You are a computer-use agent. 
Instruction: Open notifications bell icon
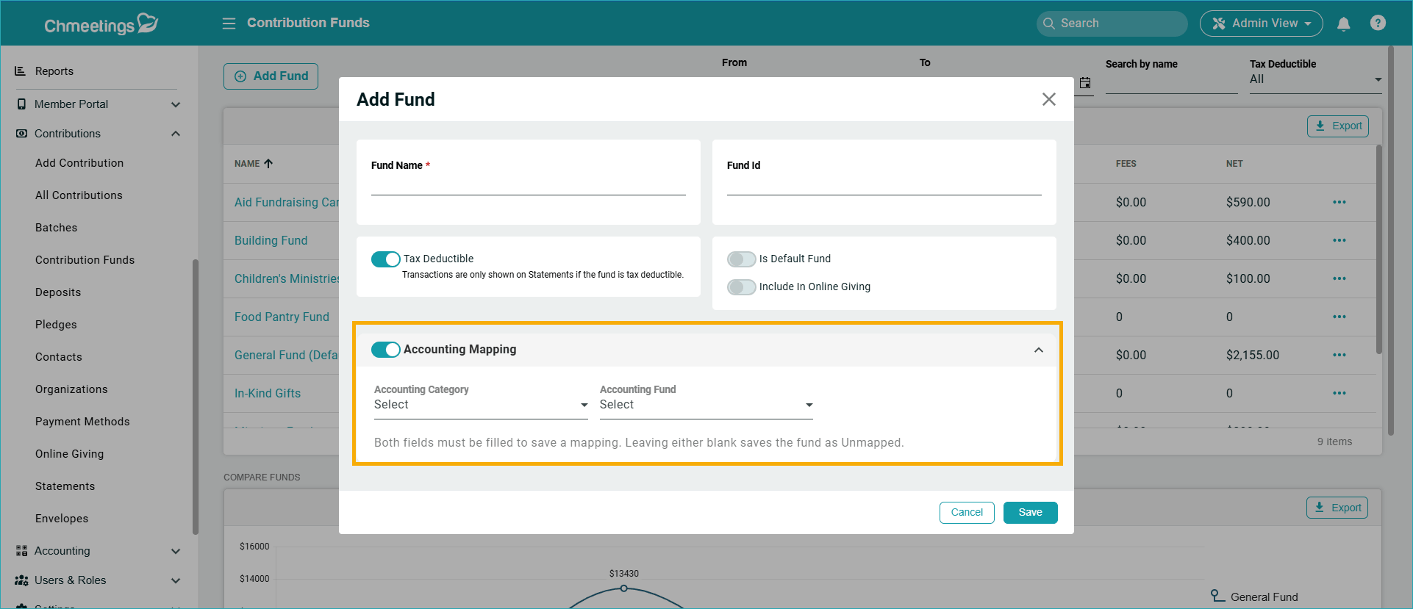1344,24
